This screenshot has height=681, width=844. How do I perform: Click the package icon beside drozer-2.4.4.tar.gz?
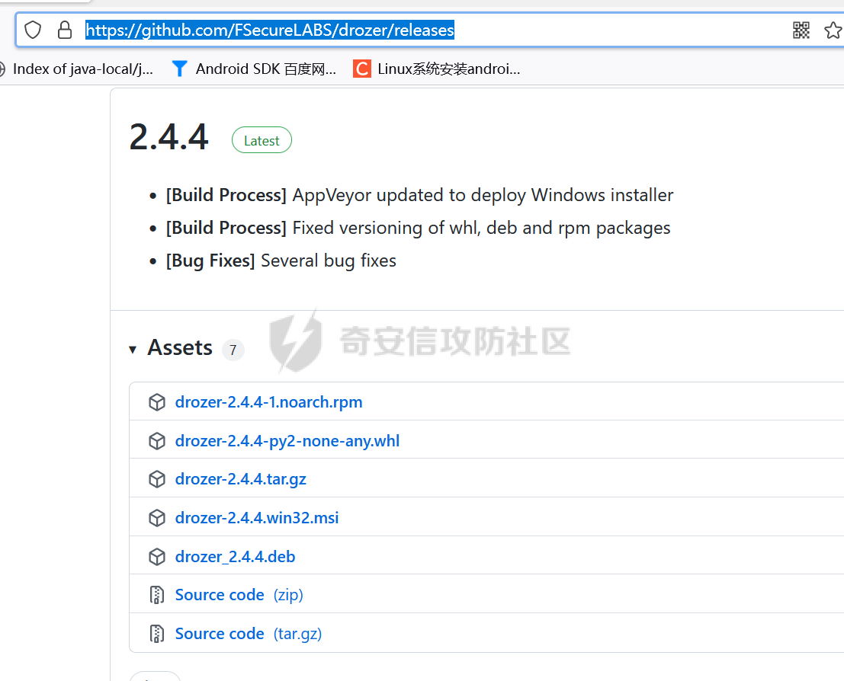coord(156,479)
